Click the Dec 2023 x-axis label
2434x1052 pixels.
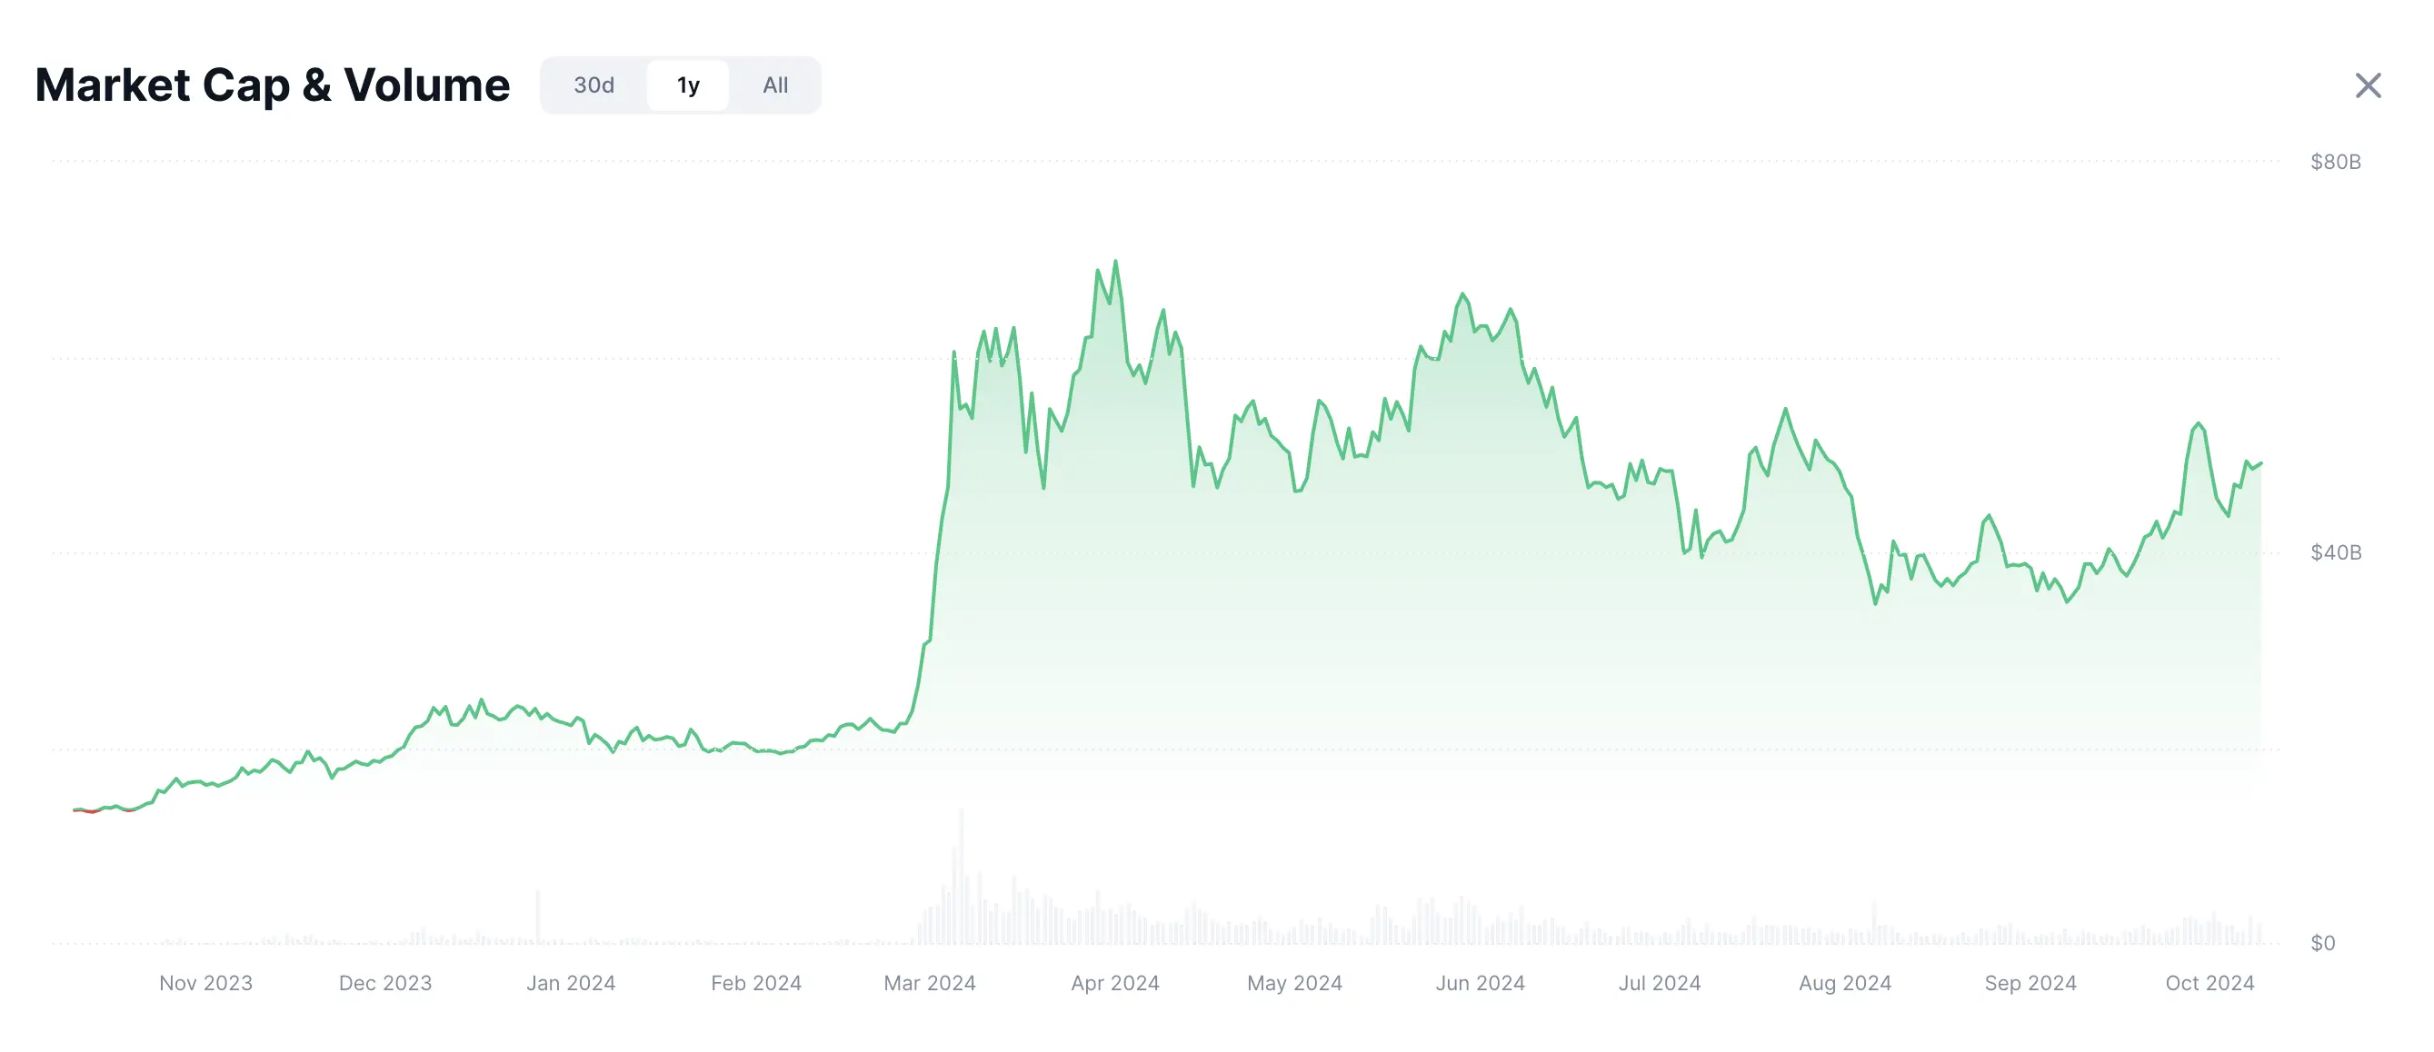pos(385,983)
